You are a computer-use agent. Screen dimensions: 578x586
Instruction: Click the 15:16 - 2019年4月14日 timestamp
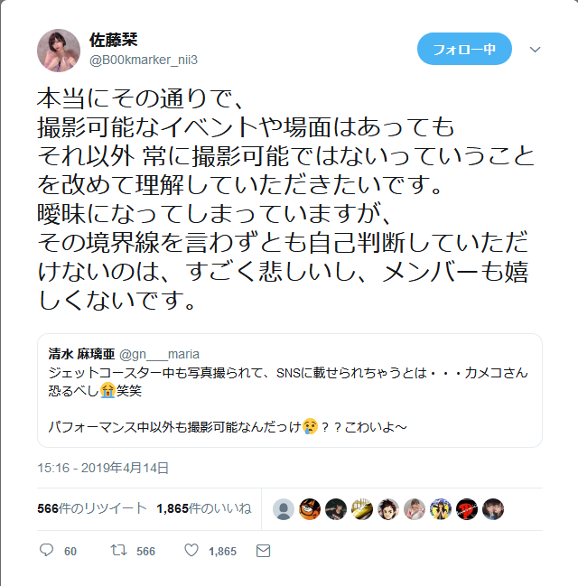[x=103, y=468]
